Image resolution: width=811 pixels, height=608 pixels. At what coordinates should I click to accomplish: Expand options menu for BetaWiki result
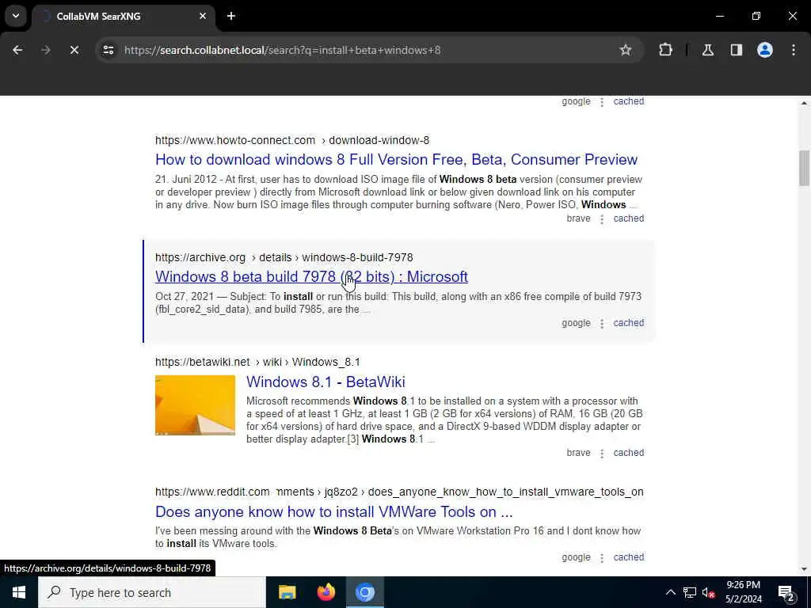[x=602, y=454]
